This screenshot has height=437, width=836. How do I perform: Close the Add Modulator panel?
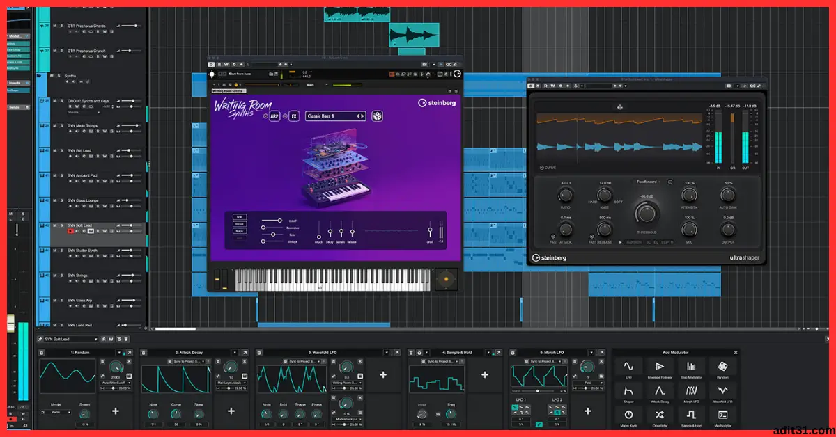point(736,353)
